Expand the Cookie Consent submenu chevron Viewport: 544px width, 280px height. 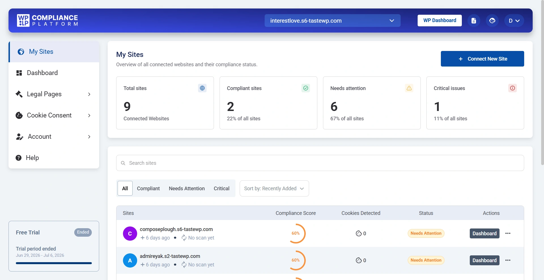tap(89, 116)
